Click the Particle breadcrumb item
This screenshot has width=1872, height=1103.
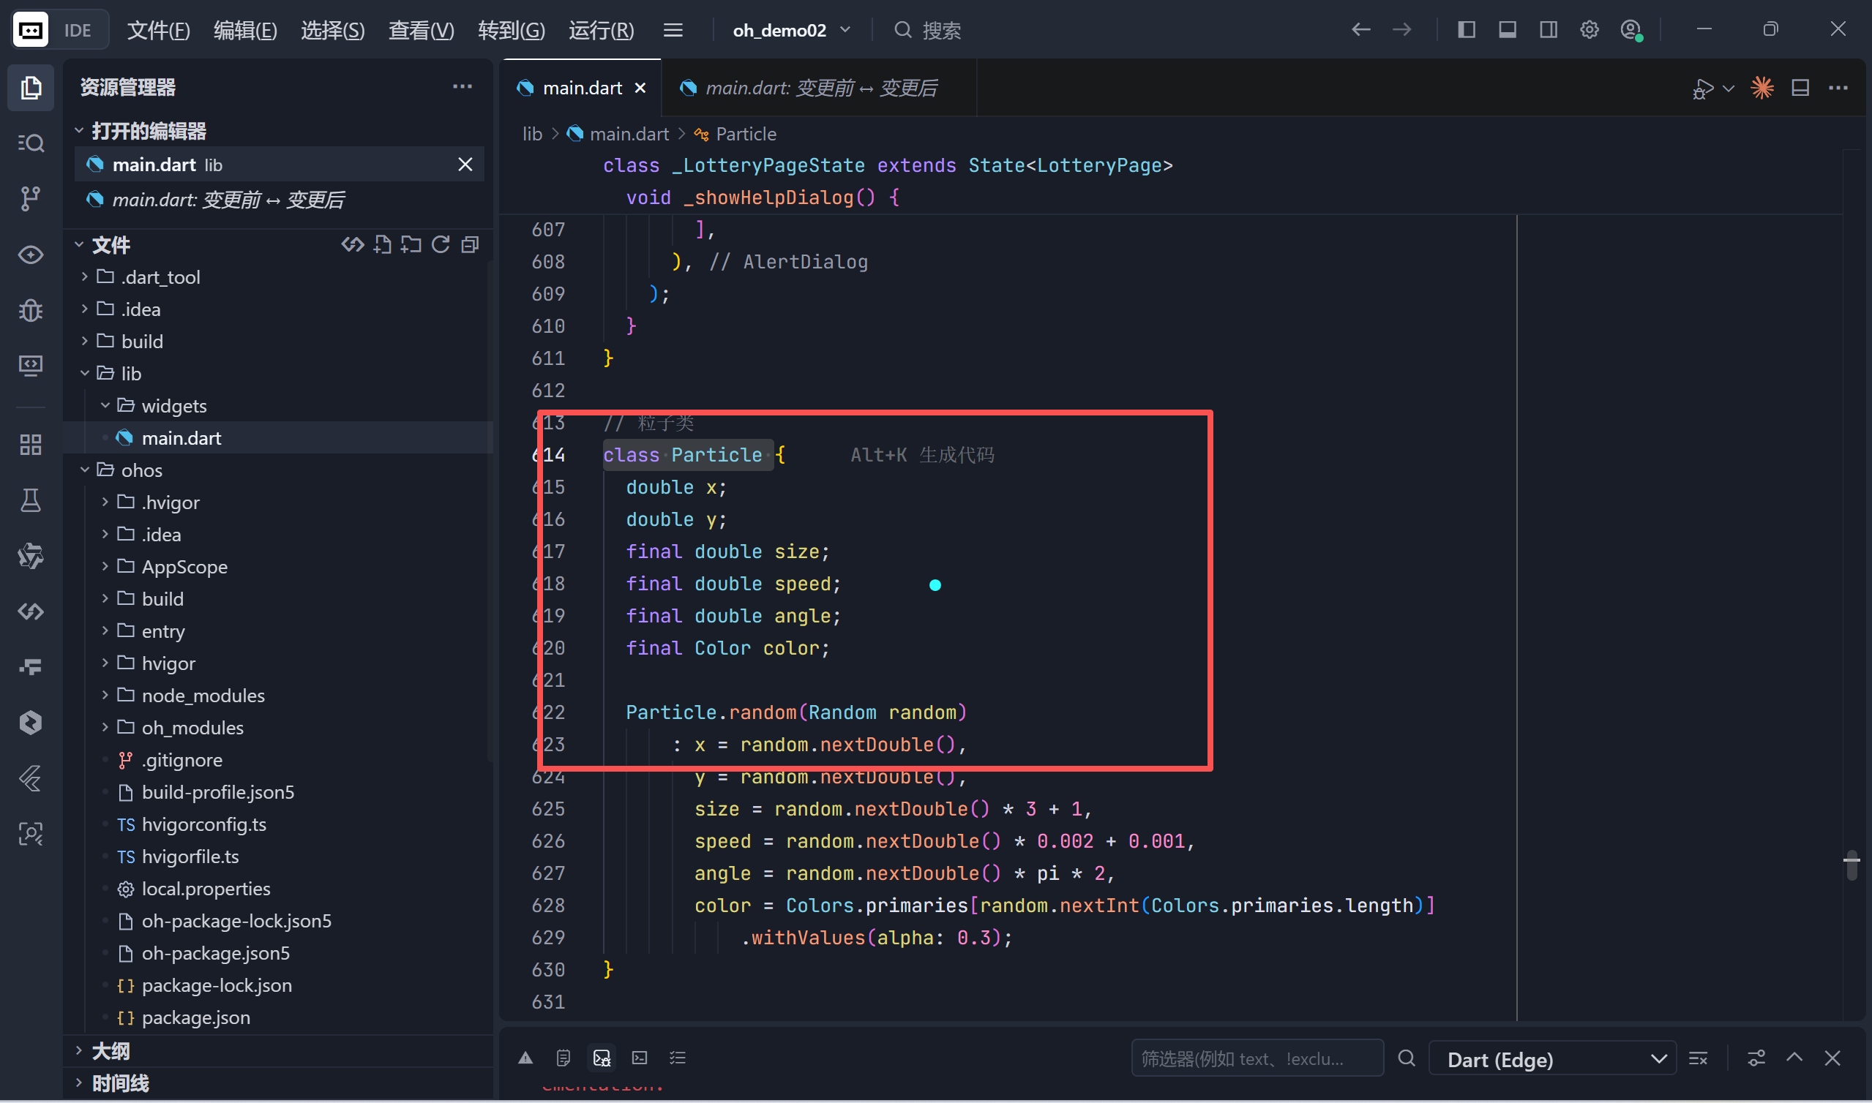(746, 134)
